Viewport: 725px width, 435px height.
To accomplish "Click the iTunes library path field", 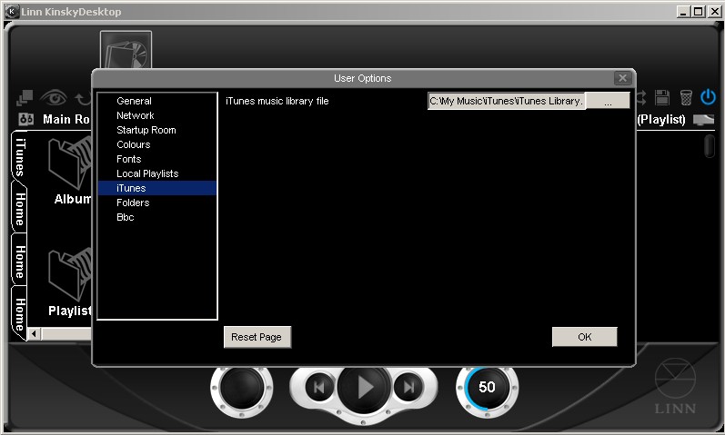I will pos(507,101).
